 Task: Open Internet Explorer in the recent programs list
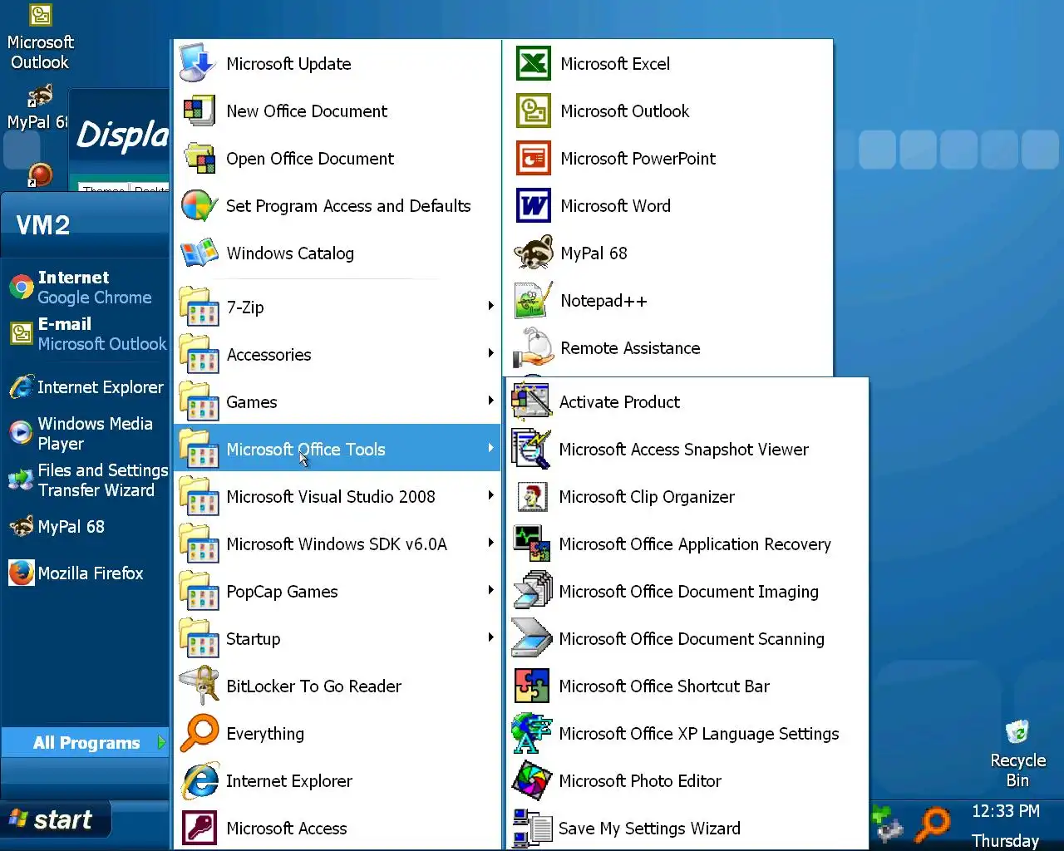[86, 387]
